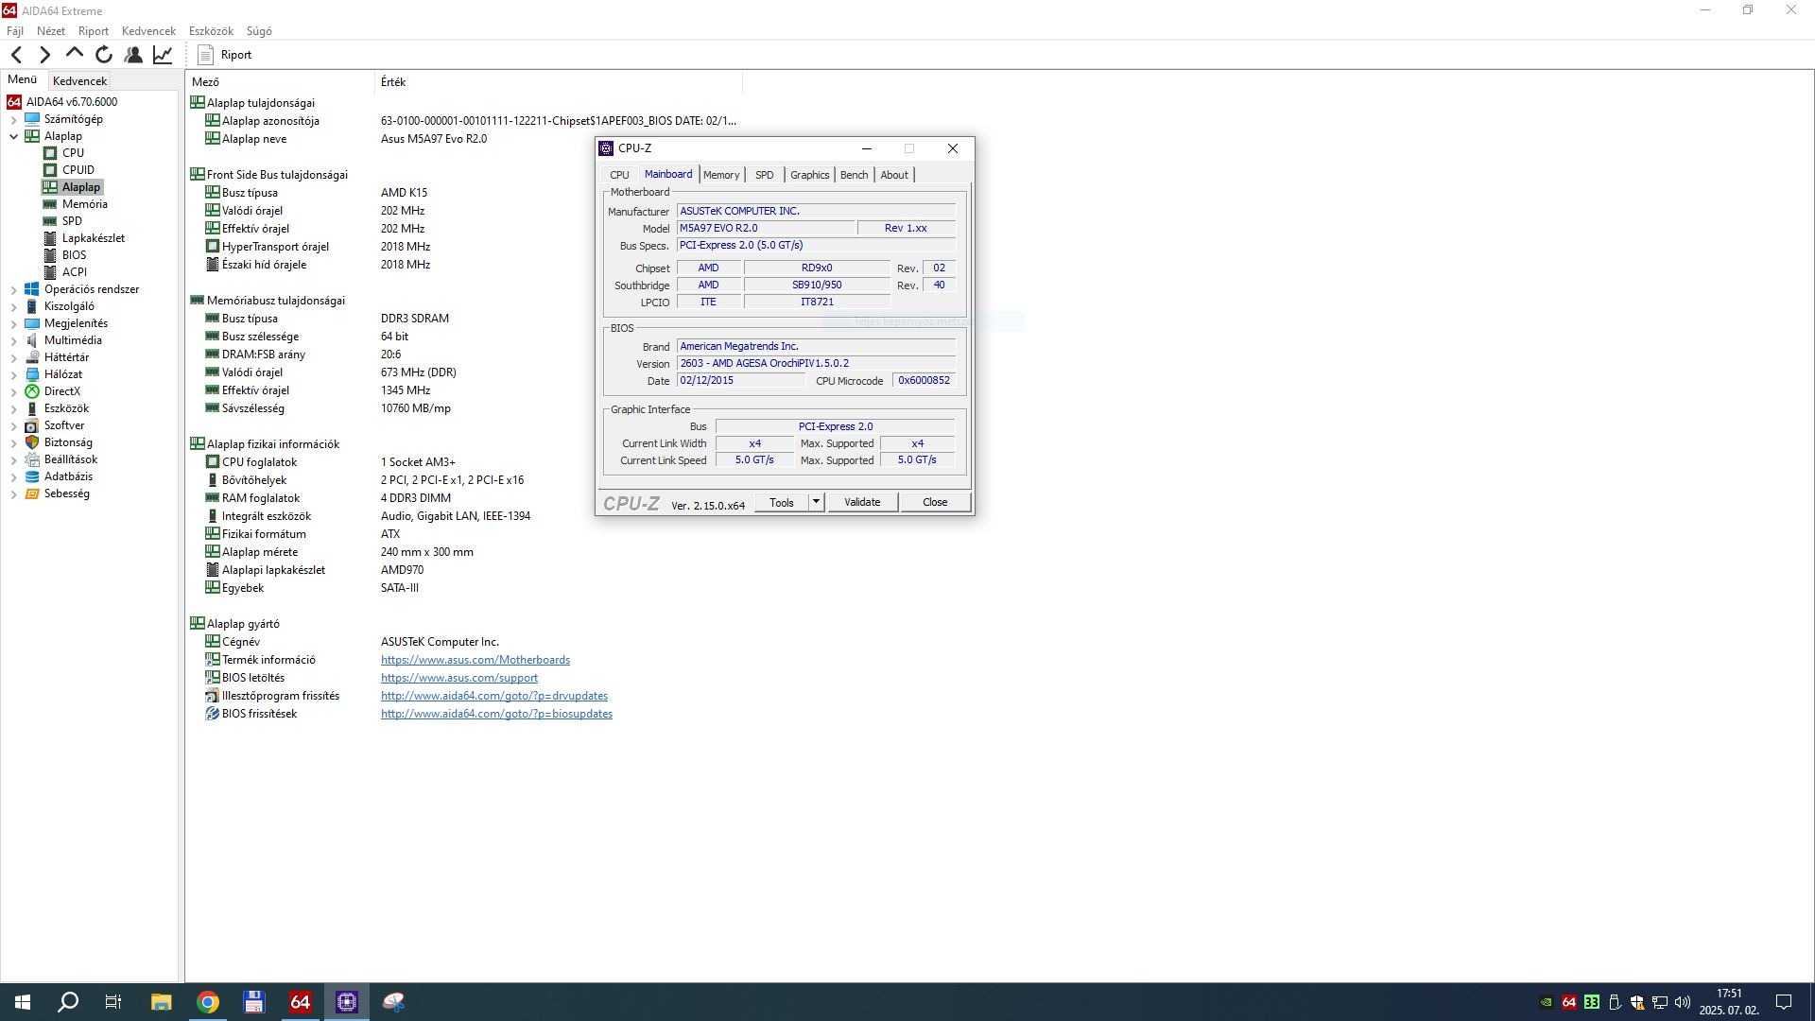Select the CPUID item in the tree
This screenshot has height=1021, width=1815.
tap(78, 170)
